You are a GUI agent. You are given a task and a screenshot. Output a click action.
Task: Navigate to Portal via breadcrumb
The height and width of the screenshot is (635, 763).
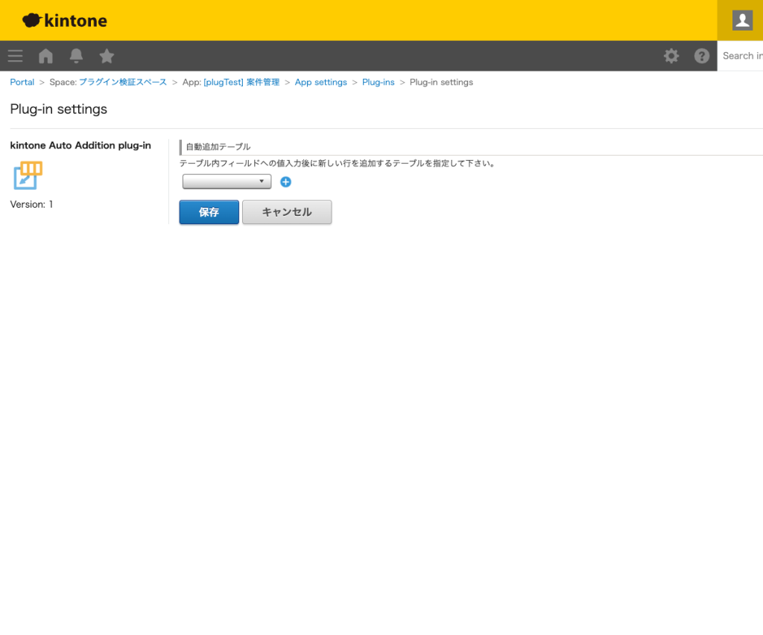pyautogui.click(x=22, y=82)
